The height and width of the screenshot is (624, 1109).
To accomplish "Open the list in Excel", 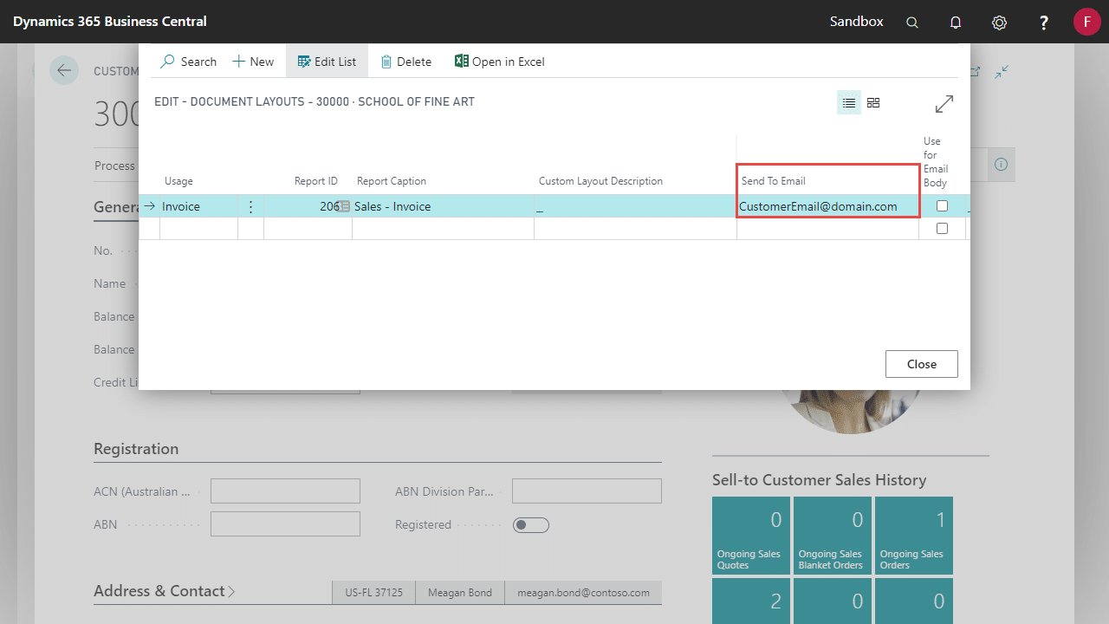I will click(x=500, y=62).
